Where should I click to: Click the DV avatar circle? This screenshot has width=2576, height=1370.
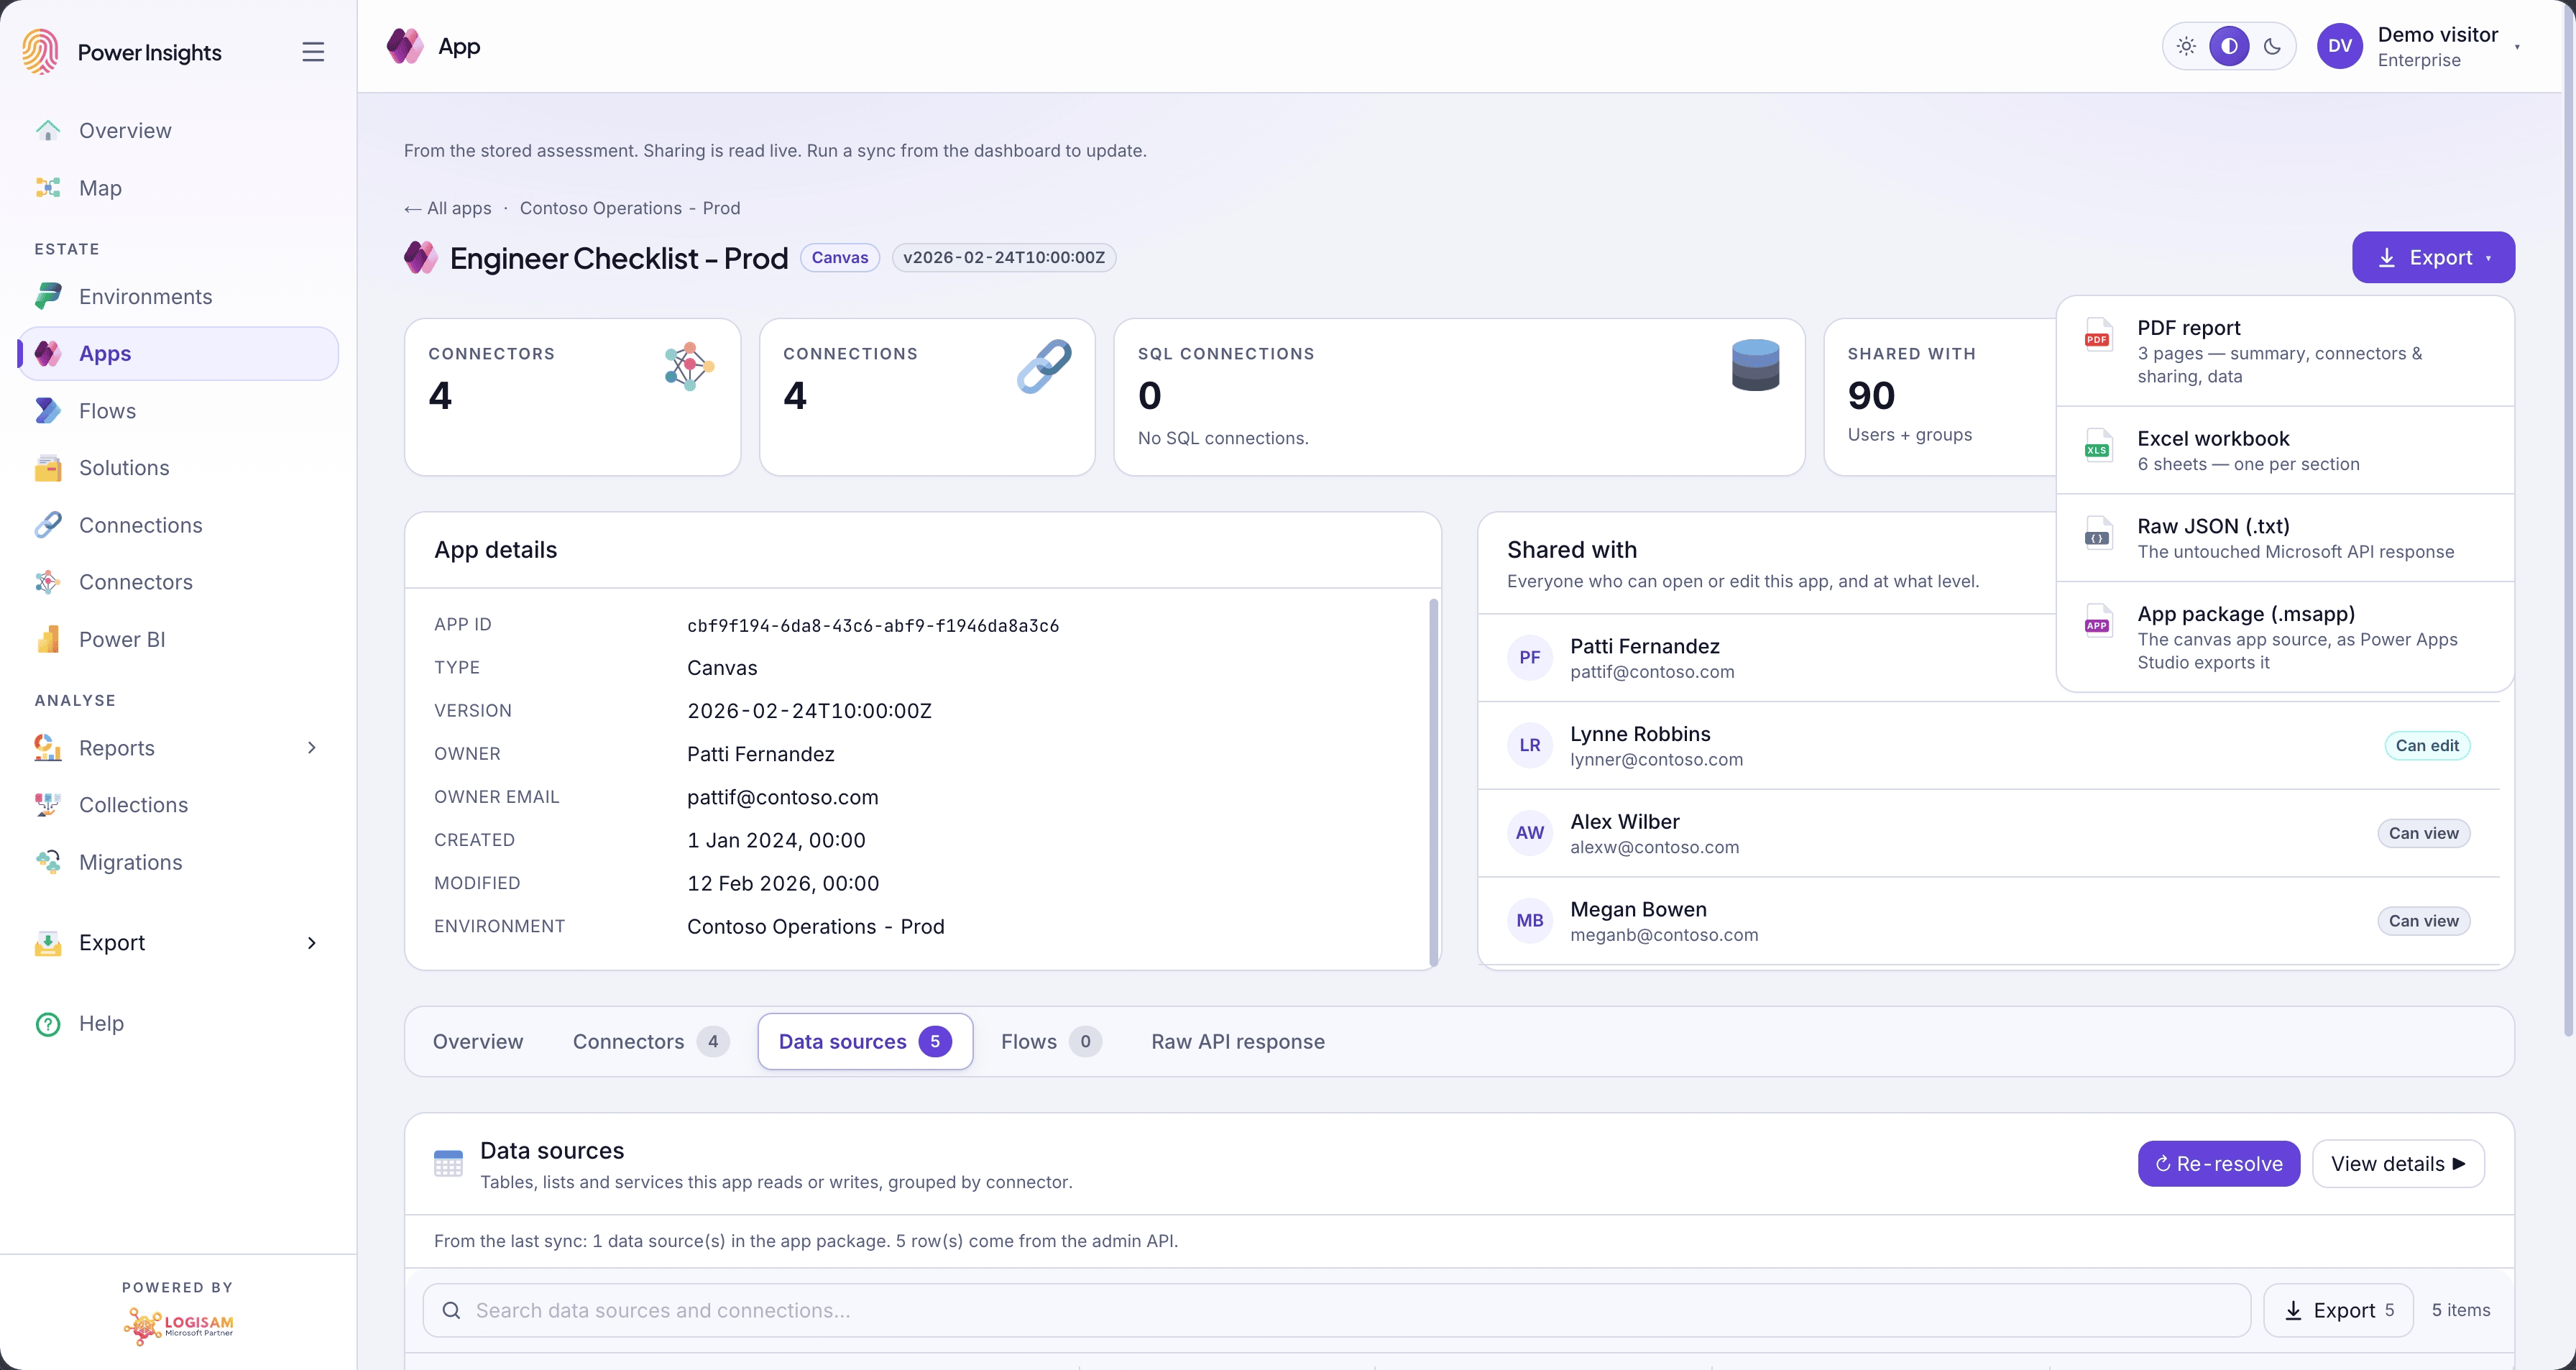pyautogui.click(x=2339, y=46)
